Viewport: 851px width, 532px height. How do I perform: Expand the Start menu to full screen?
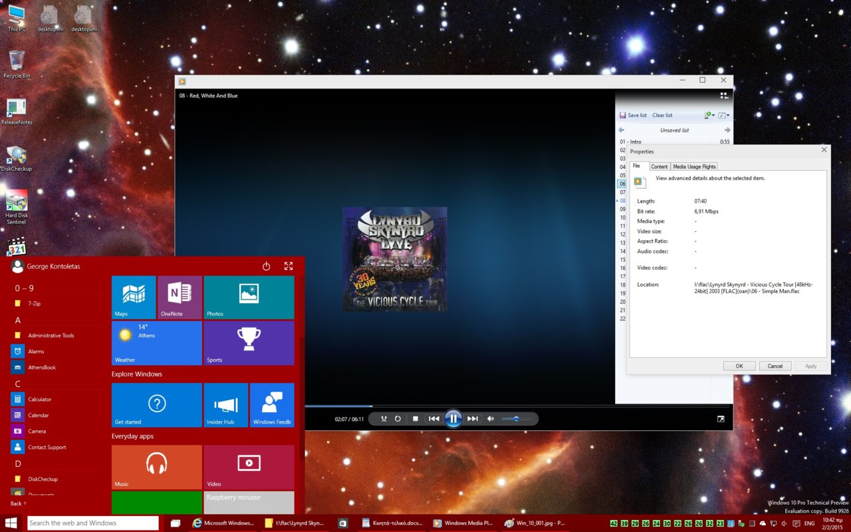click(x=289, y=266)
